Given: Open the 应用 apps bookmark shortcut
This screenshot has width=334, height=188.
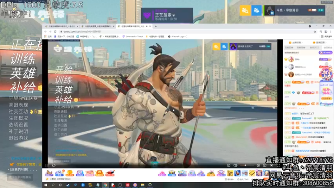Looking at the screenshot, I should coord(48,36).
